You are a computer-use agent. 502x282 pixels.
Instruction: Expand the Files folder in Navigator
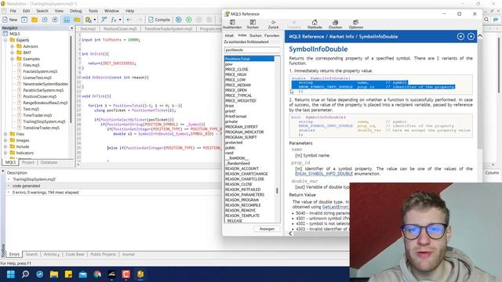(5, 134)
